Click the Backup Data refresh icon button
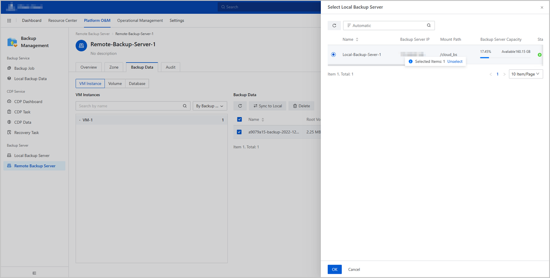The height and width of the screenshot is (278, 550). tap(240, 106)
